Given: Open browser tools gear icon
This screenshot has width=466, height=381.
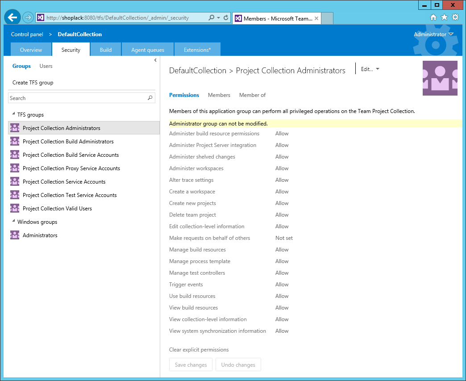Looking at the screenshot, I should (x=455, y=17).
